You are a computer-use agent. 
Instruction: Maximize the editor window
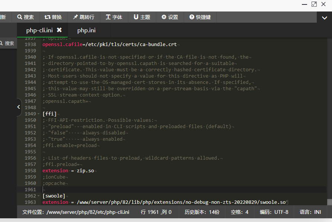(x=314, y=4)
